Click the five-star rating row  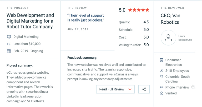pos(139,10)
